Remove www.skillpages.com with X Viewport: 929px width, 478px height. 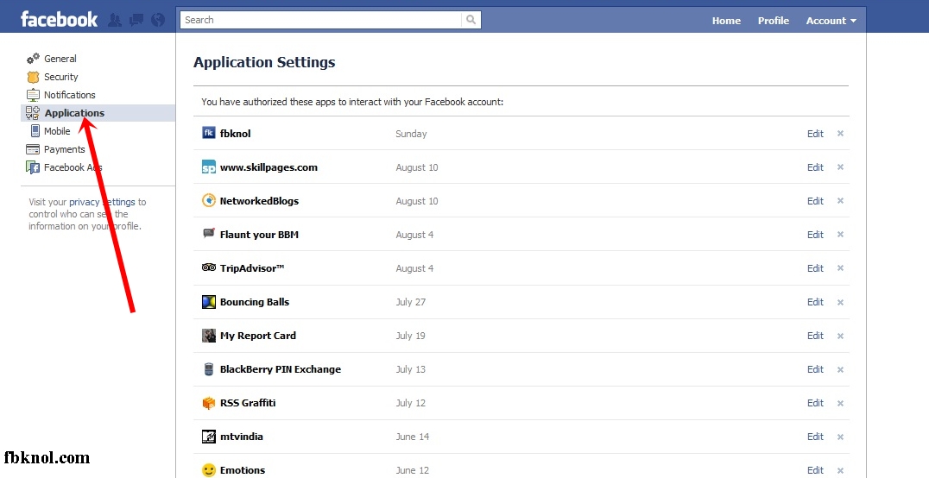pos(840,167)
